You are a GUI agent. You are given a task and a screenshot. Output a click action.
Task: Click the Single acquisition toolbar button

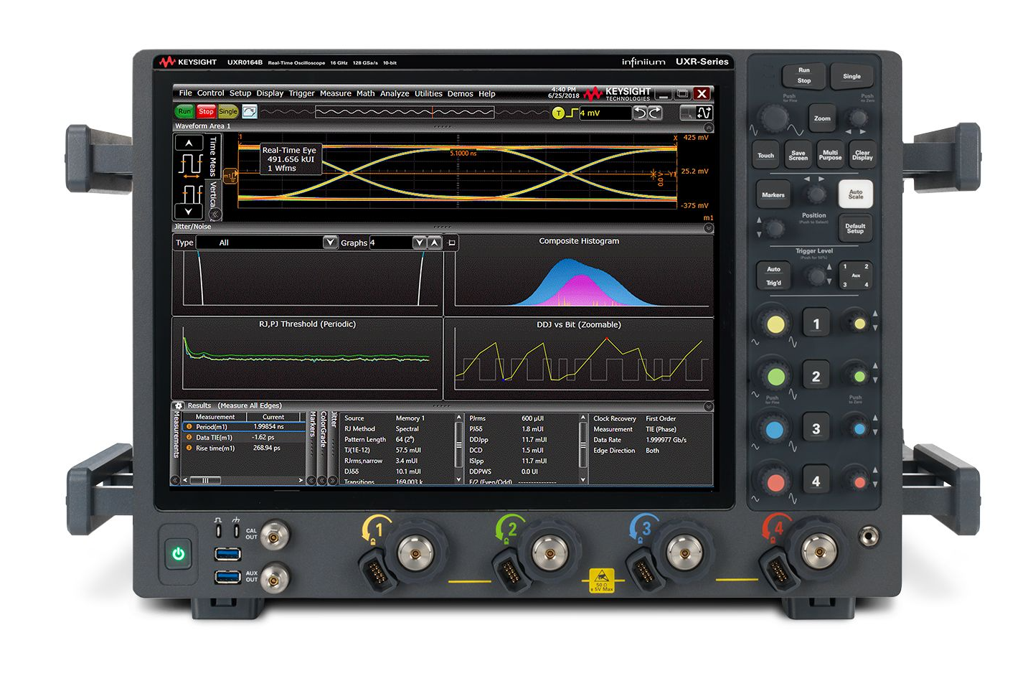[228, 112]
